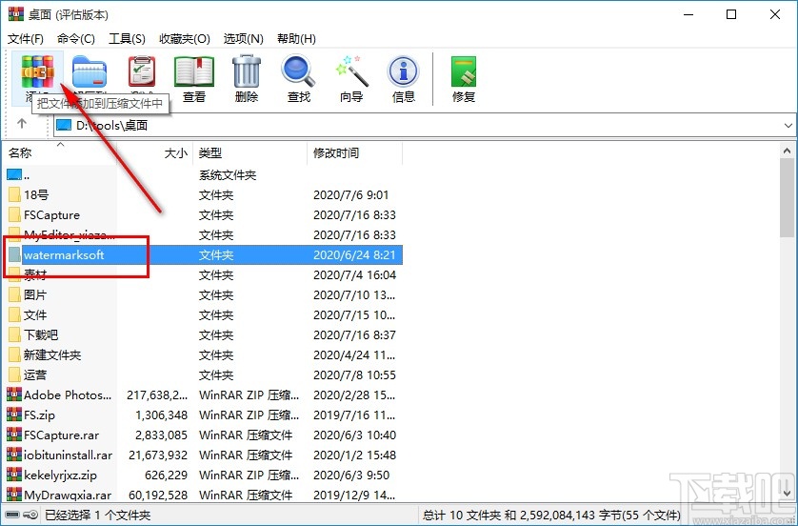Click the 1,306,348 size of FS.zip

tap(161, 415)
